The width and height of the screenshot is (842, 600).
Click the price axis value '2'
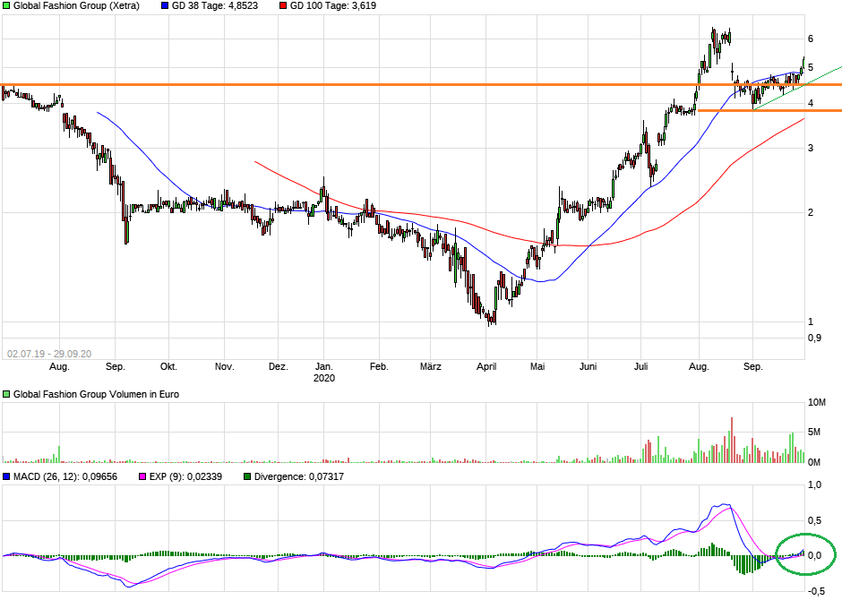click(x=811, y=212)
